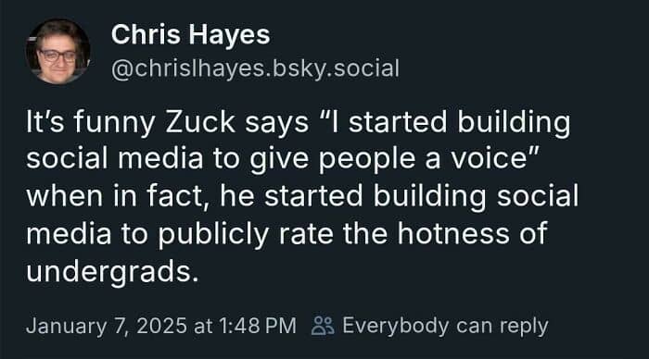Screen dimensions: 649x359
Task: Click the word Hayes in the display name
Action: pos(230,35)
